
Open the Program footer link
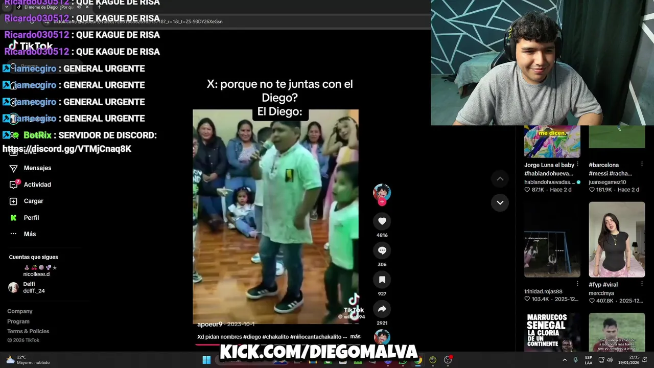click(18, 321)
